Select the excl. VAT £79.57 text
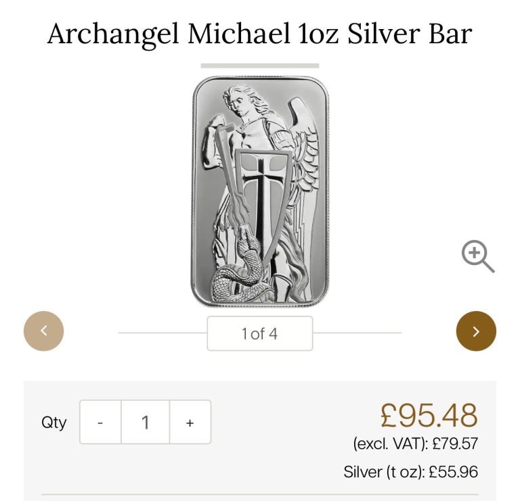The width and height of the screenshot is (520, 501). click(x=415, y=444)
